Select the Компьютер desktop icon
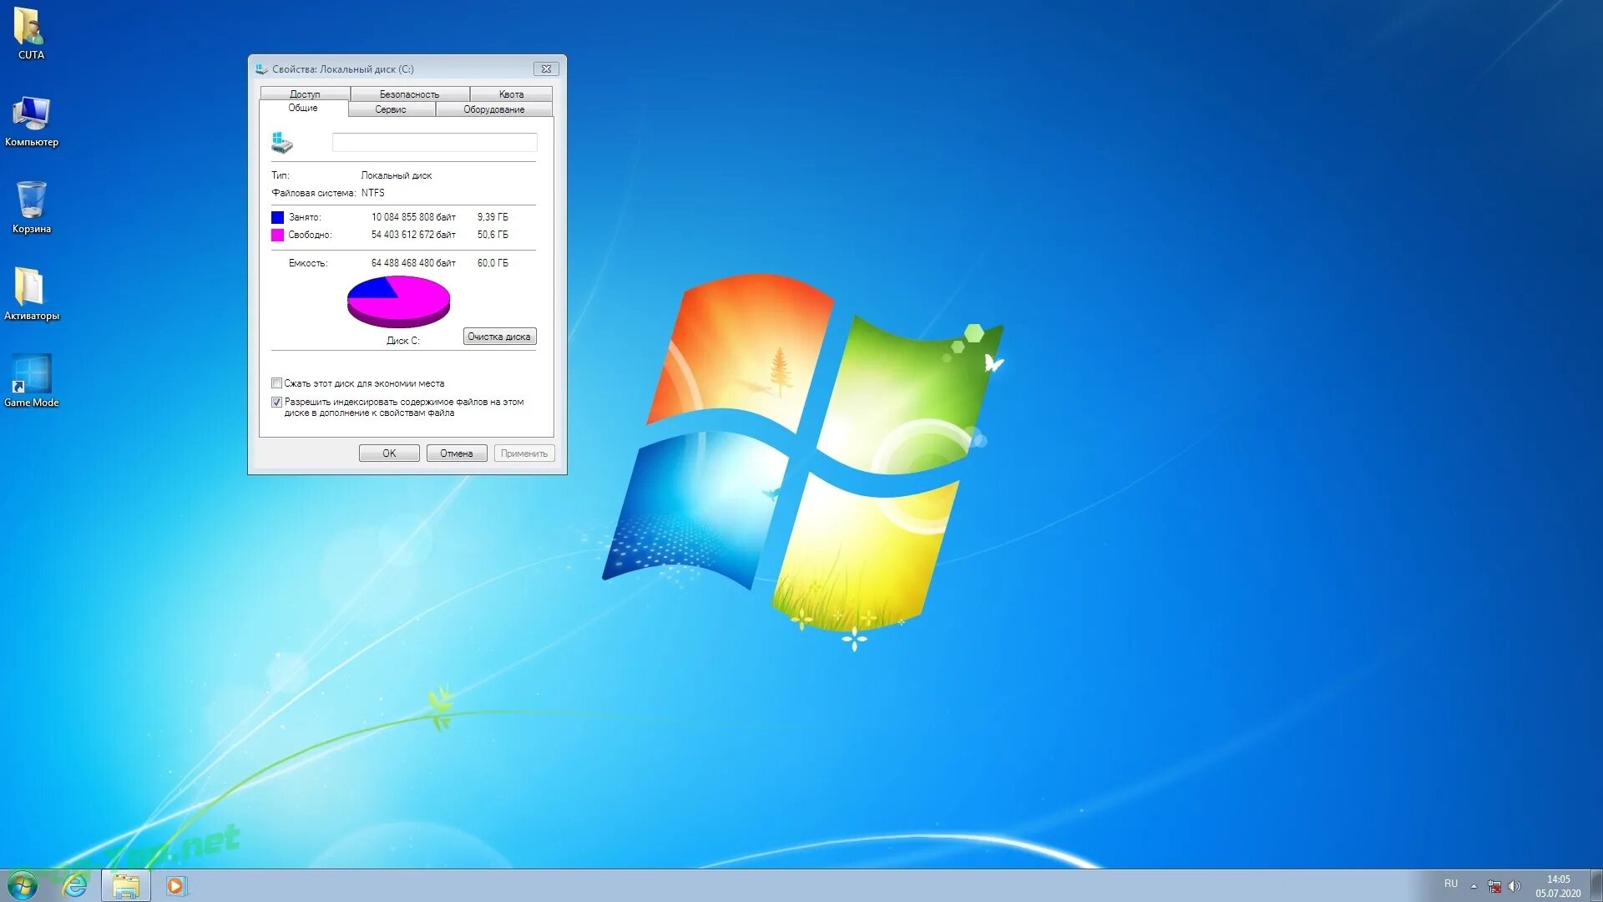This screenshot has height=902, width=1603. pos(31,121)
